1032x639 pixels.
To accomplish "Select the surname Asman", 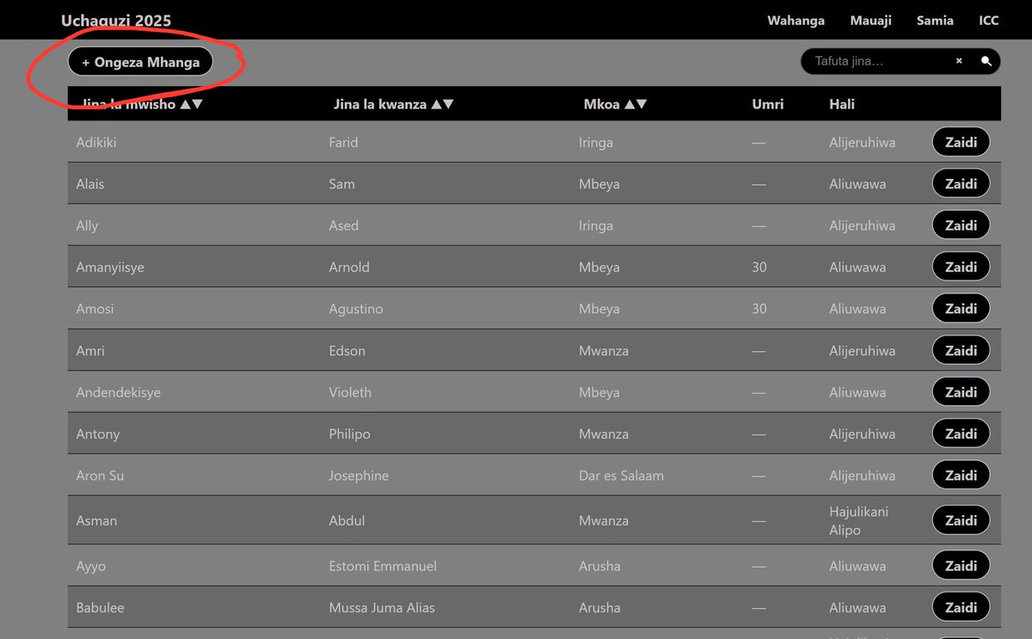I will (x=96, y=521).
